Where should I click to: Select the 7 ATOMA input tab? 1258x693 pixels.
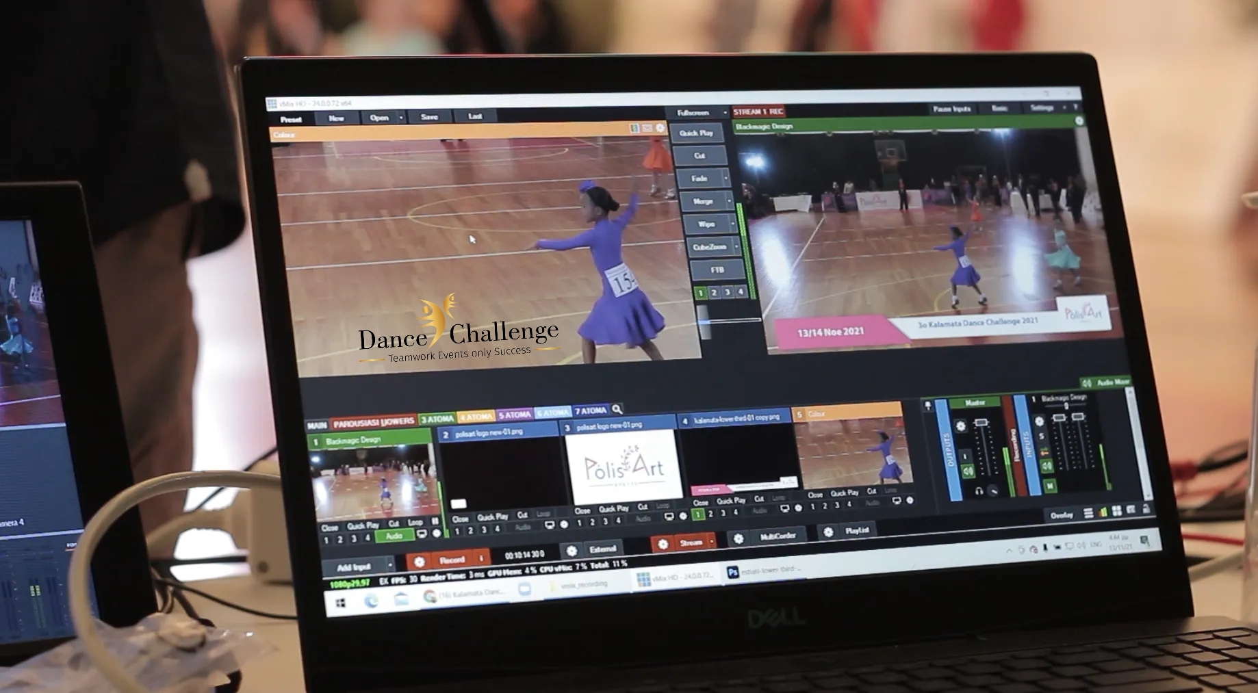(590, 411)
